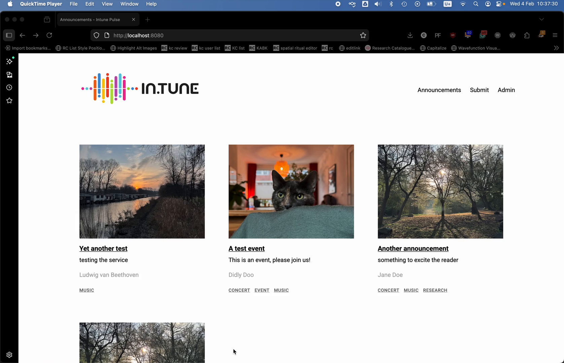The height and width of the screenshot is (363, 564).
Task: Open the extensions puzzle icon
Action: (527, 35)
